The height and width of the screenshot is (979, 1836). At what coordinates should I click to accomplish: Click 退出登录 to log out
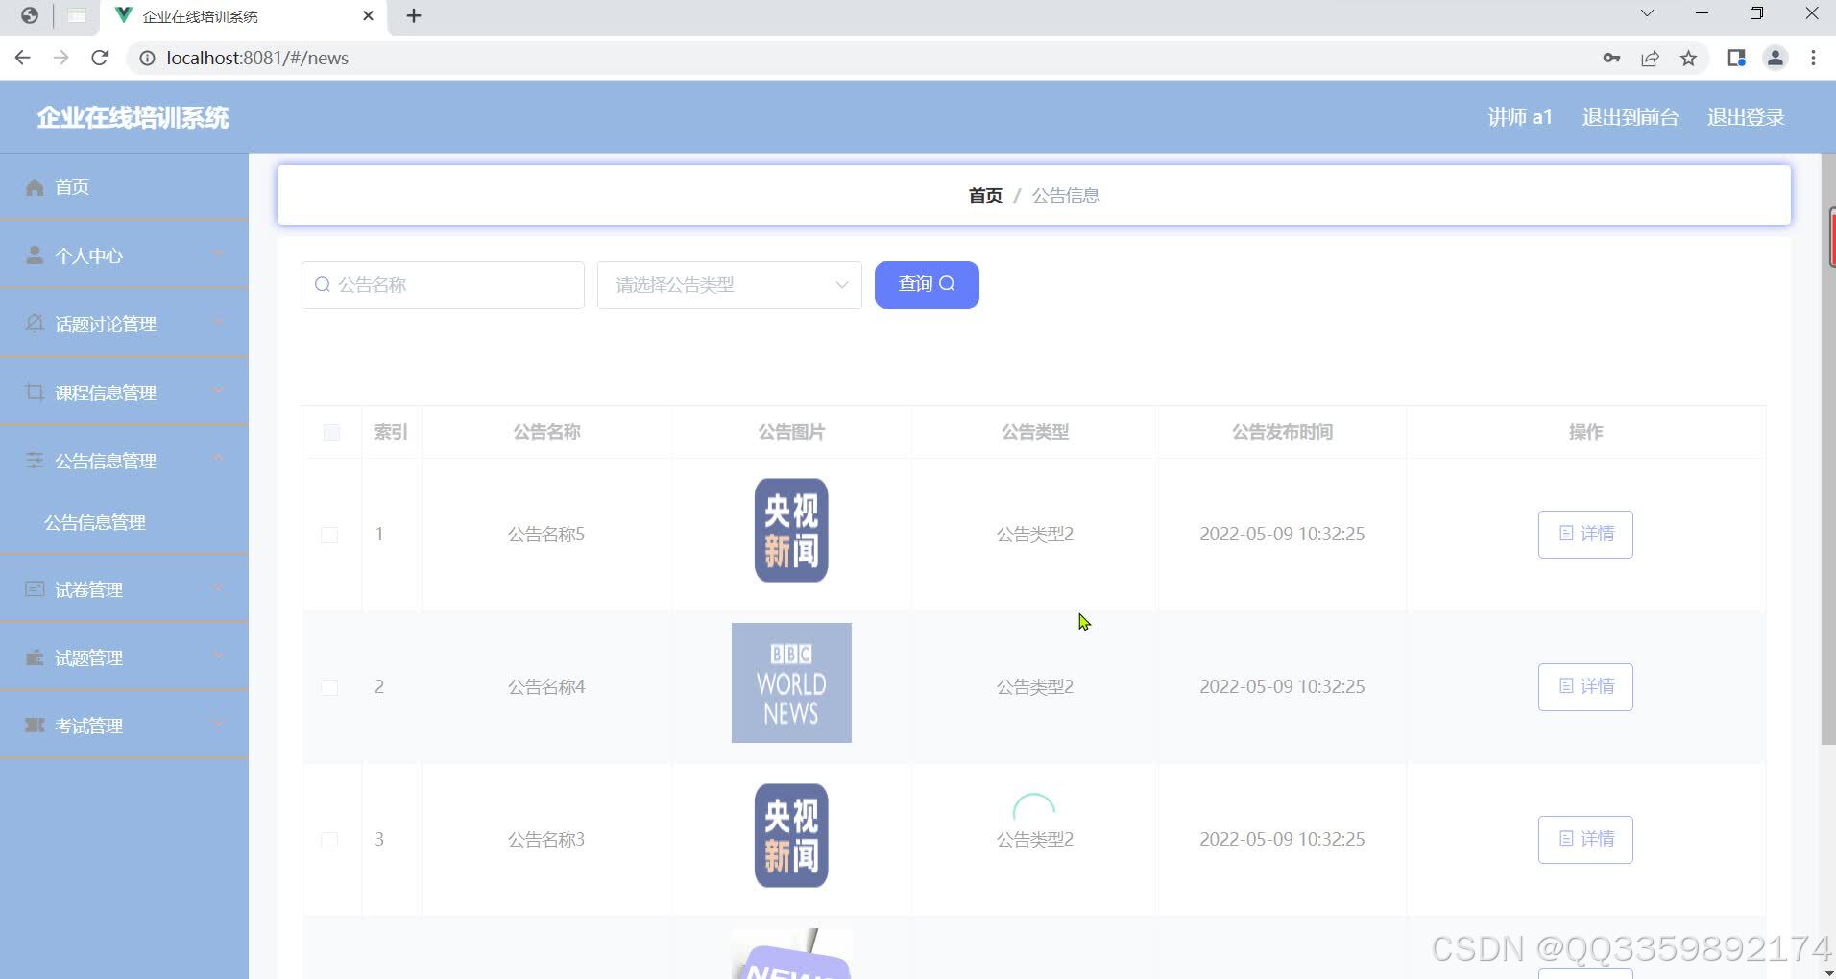[x=1745, y=117]
